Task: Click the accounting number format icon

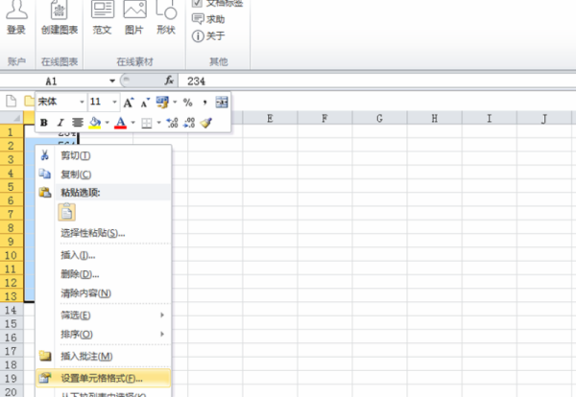Action: pos(162,102)
